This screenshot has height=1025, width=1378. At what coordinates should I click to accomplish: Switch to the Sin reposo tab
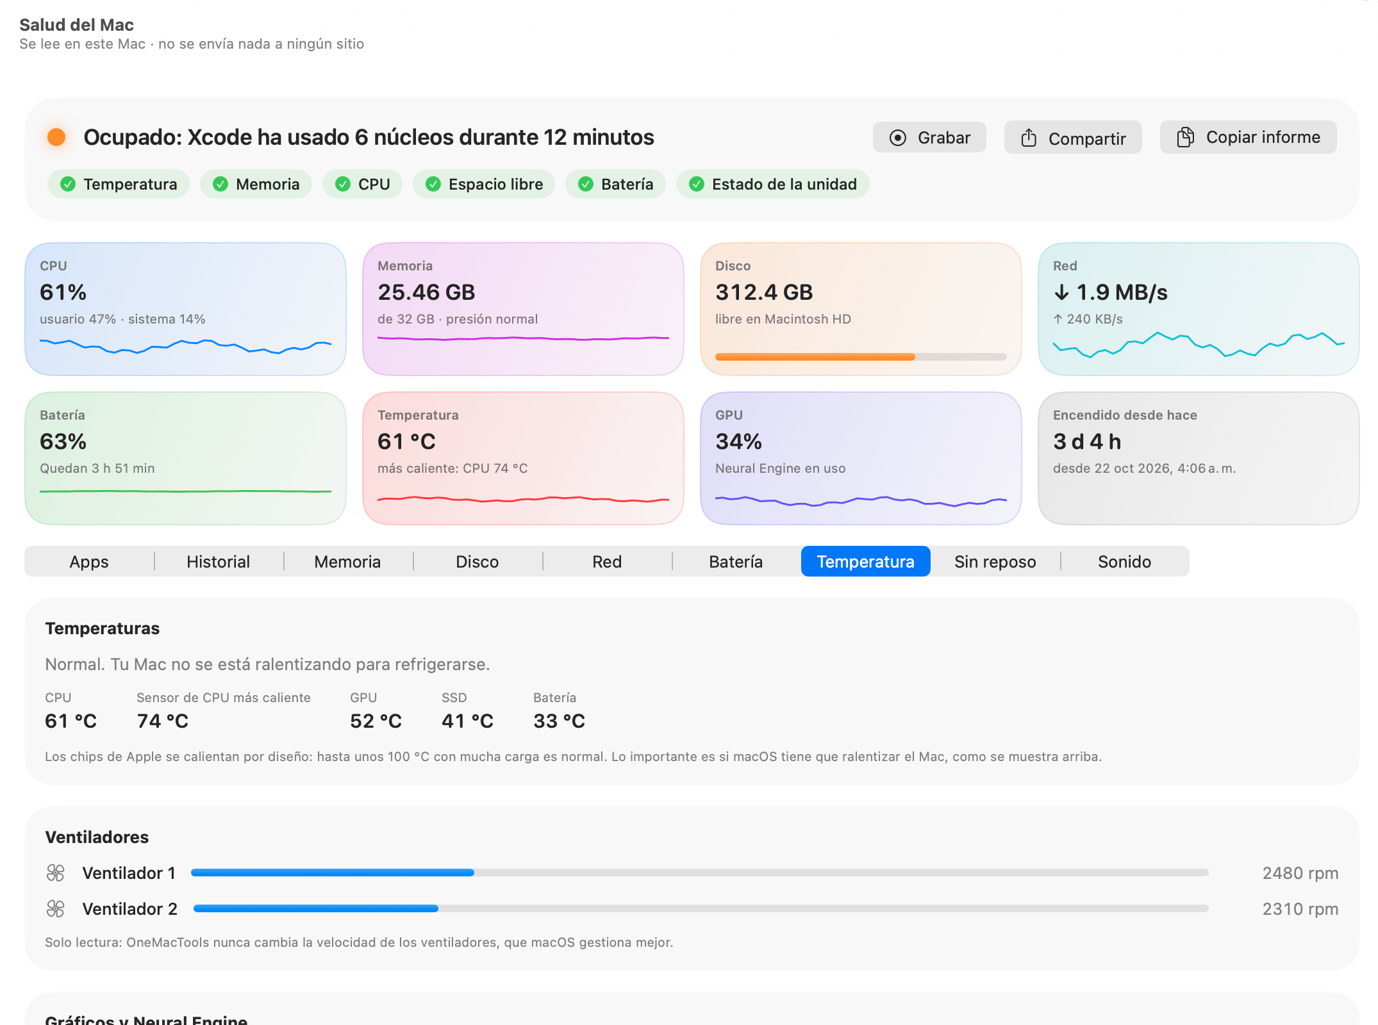[x=995, y=561]
